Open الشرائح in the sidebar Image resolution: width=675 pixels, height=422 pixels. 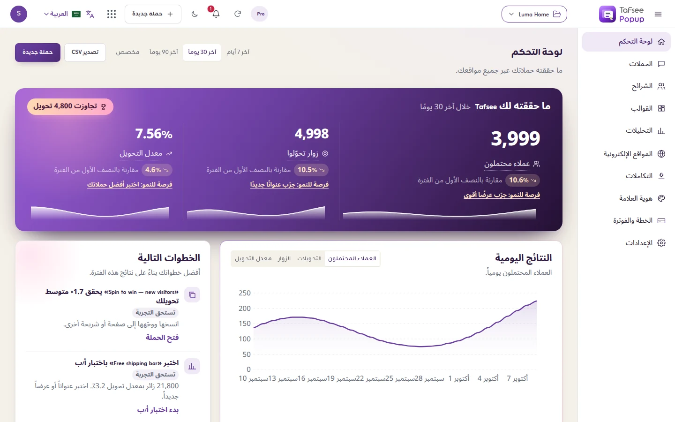click(x=626, y=86)
